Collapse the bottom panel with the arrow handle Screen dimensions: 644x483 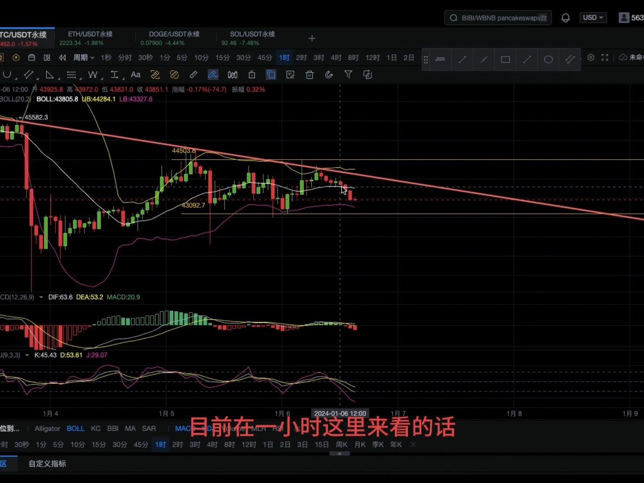340,453
